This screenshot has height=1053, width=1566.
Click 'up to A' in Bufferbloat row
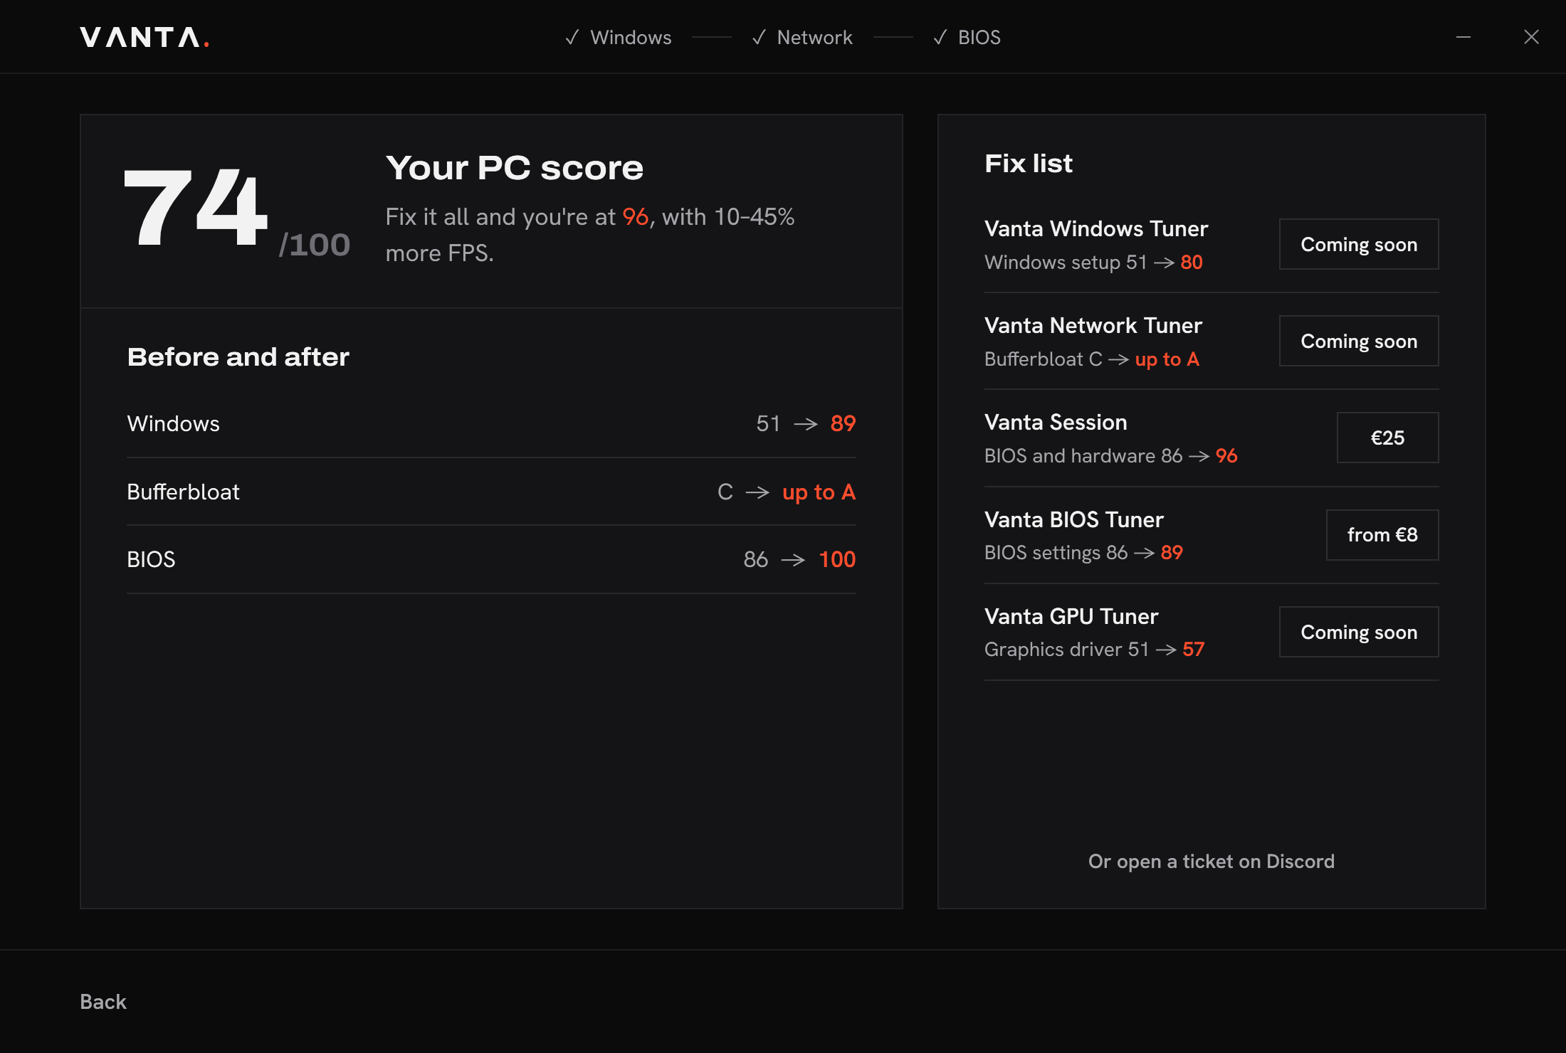[819, 492]
